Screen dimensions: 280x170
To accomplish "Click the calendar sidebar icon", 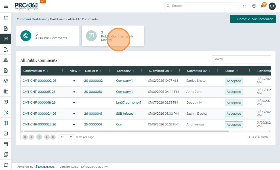I will point(6,144).
